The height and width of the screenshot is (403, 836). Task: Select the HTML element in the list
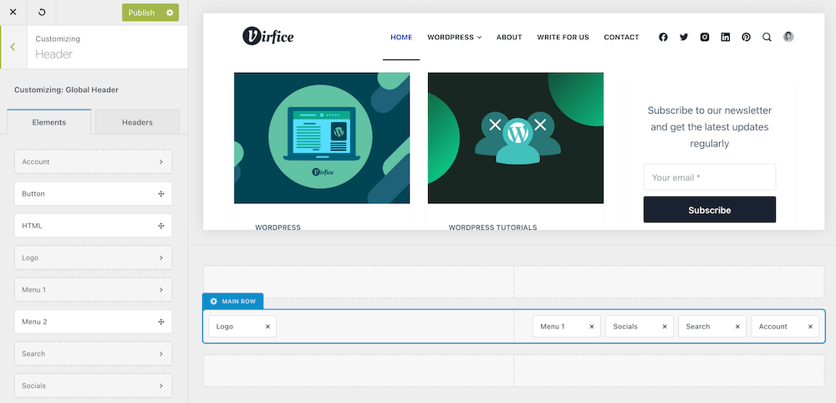[x=93, y=226]
